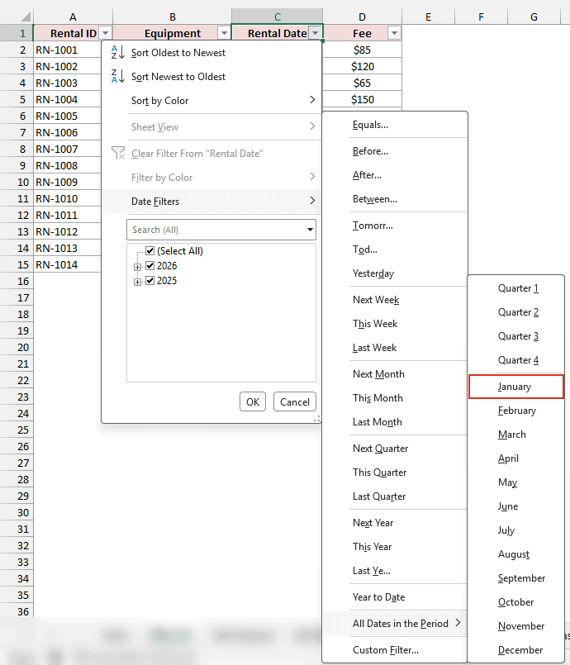Expand the Sort by Color submenu
Viewport: 570px width, 665px height.
(211, 101)
